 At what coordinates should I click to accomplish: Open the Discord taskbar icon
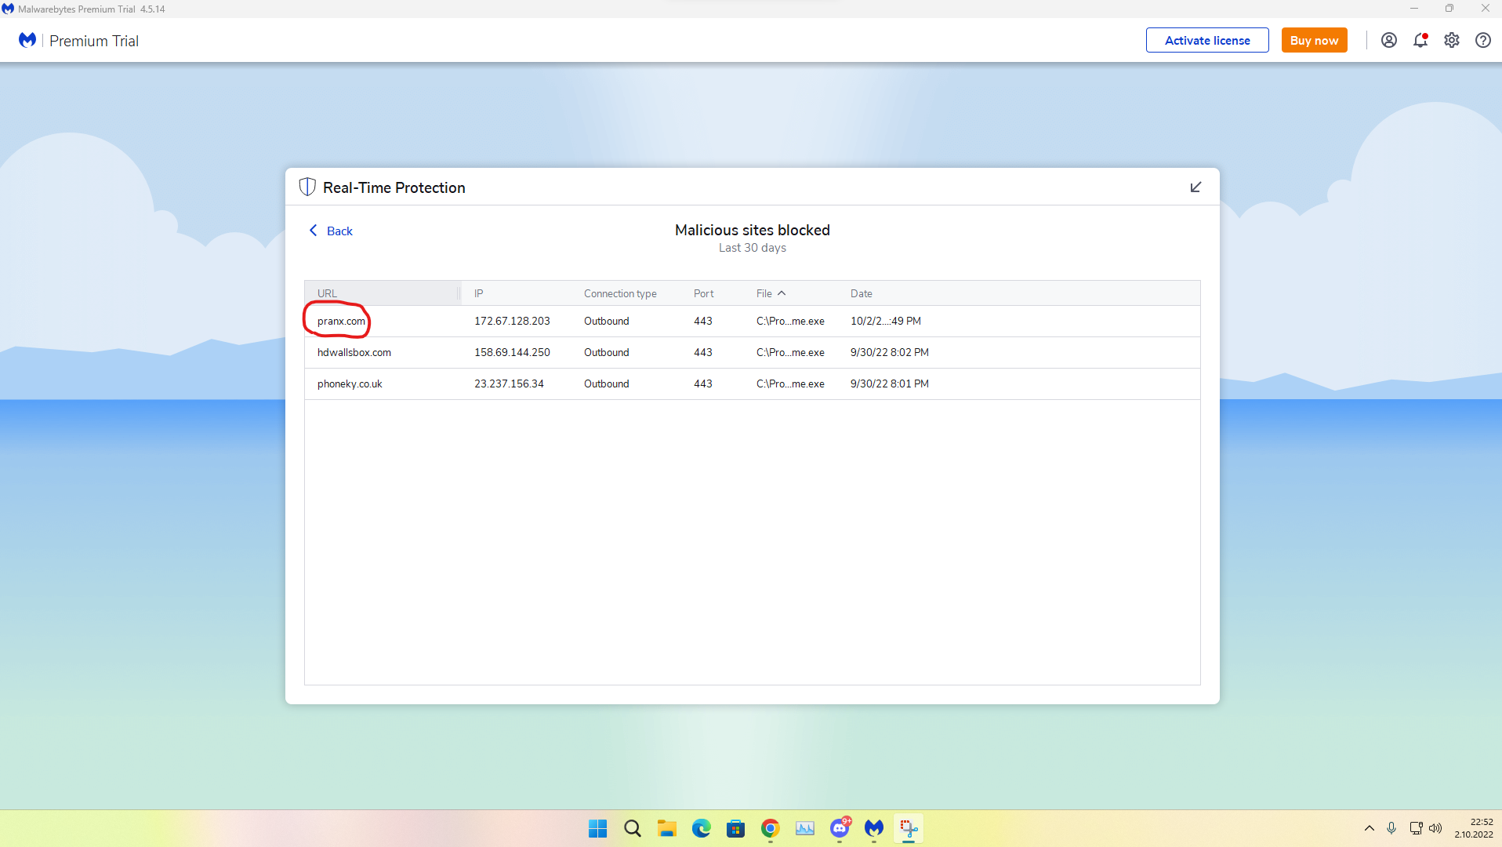pyautogui.click(x=840, y=828)
